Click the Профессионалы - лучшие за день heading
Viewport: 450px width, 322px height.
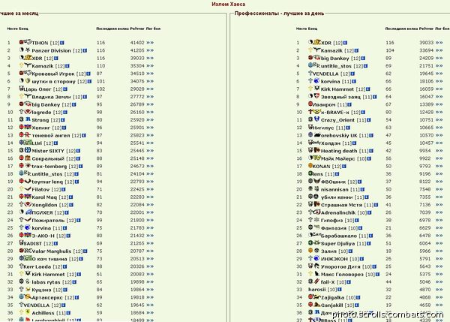(x=279, y=14)
